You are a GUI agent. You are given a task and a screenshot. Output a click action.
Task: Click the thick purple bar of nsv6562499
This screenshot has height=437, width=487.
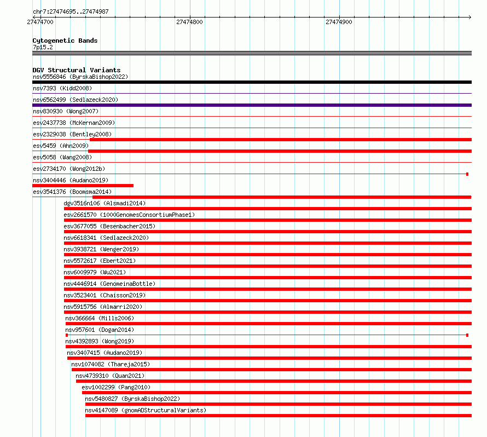coord(252,105)
